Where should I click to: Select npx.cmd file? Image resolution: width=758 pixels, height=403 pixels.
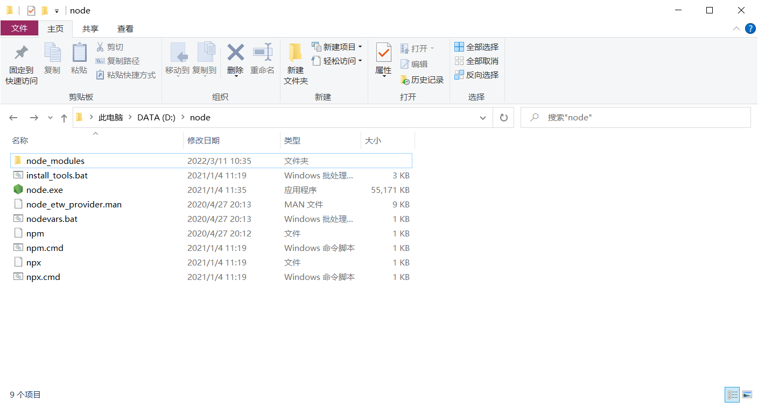211,277
